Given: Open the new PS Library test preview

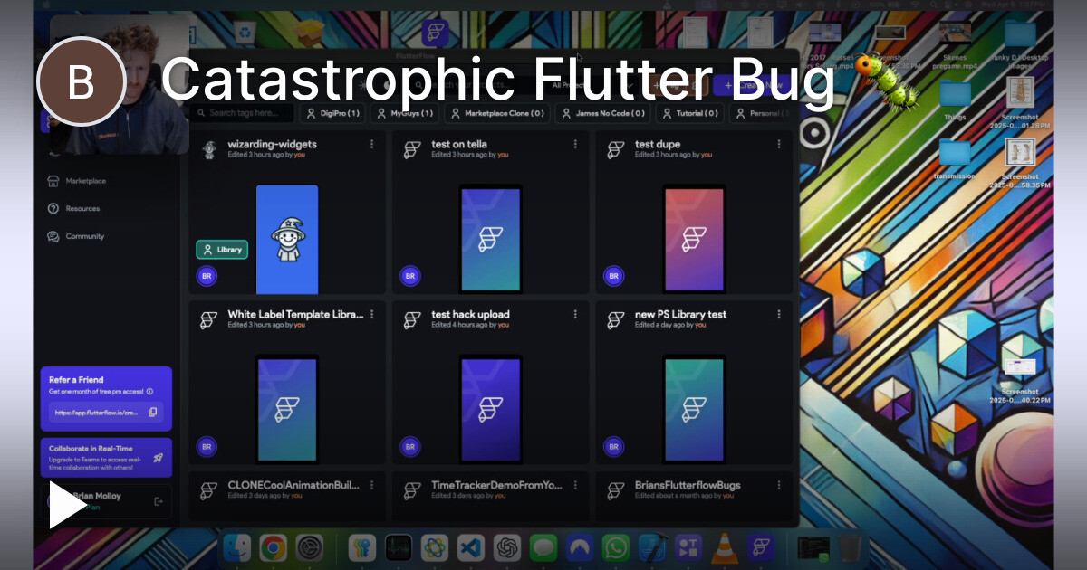Looking at the screenshot, I should coord(695,409).
